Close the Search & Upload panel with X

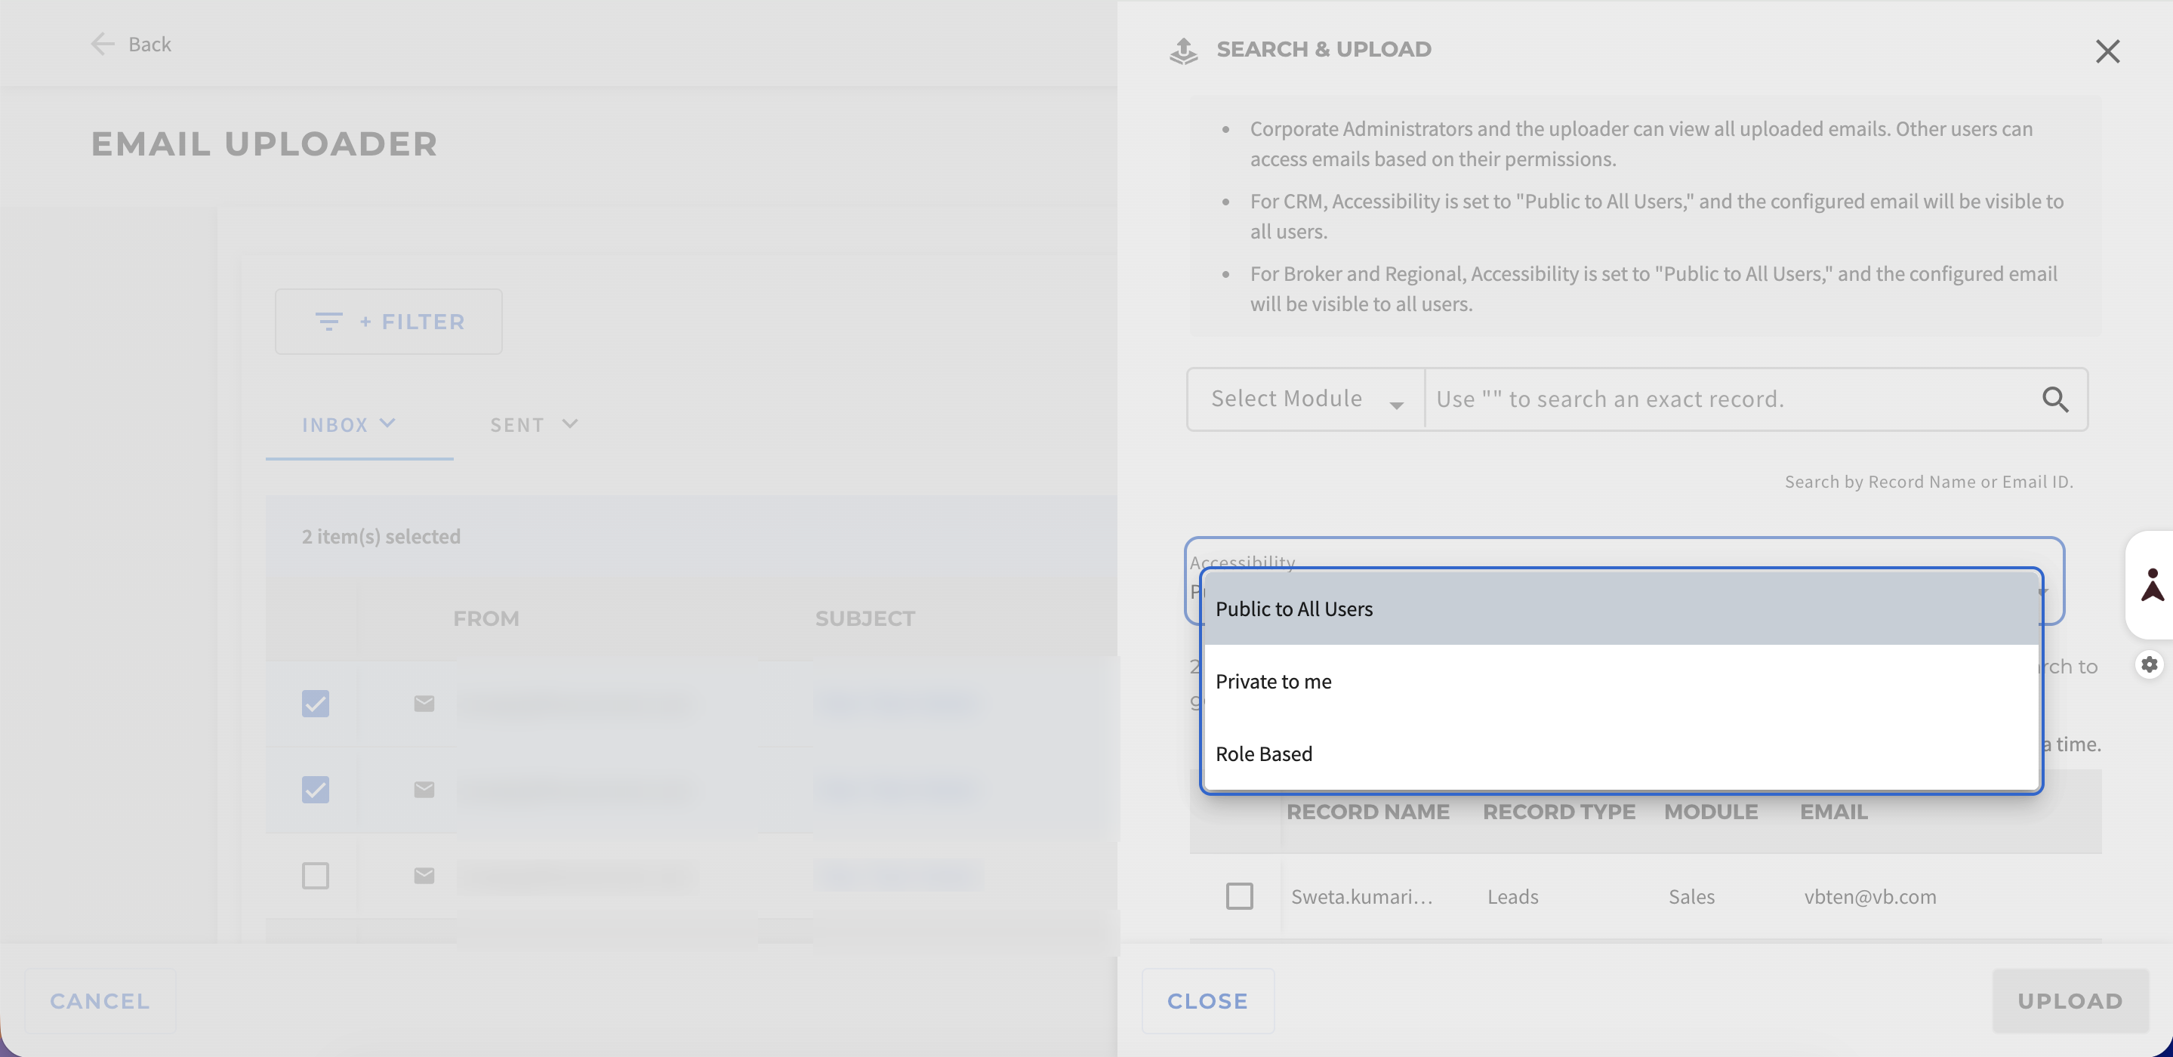pyautogui.click(x=2107, y=51)
